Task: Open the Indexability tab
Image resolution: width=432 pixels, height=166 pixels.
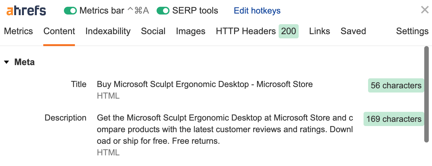Action: click(108, 31)
